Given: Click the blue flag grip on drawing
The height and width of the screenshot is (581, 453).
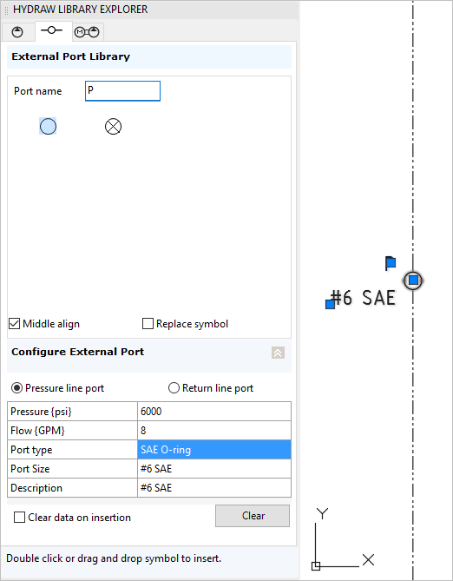Looking at the screenshot, I should (x=391, y=263).
